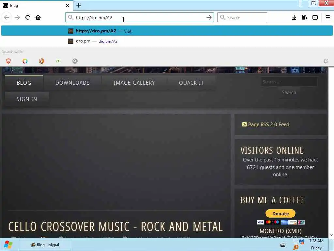Open search settings gear icon

tap(326, 61)
